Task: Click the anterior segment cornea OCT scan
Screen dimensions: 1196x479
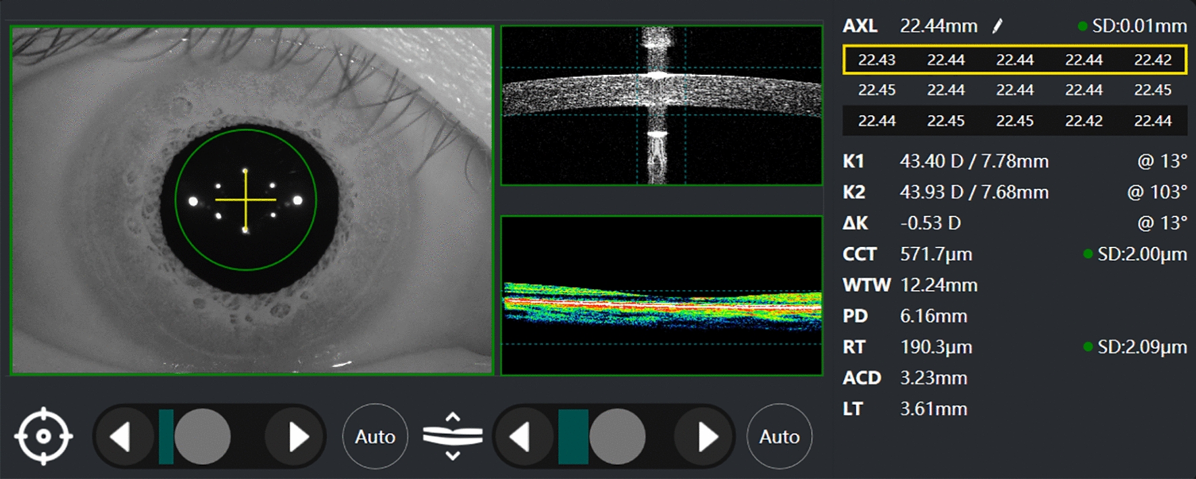Action: click(662, 105)
